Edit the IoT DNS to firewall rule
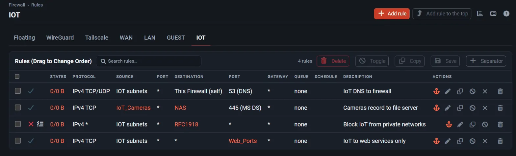This screenshot has width=516, height=156. point(448,91)
